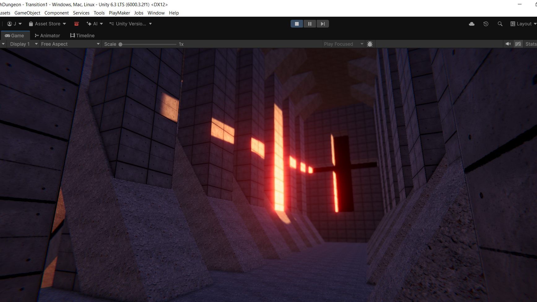This screenshot has width=537, height=302.
Task: Toggle the VSync shortcuts icon
Action: coord(518,44)
